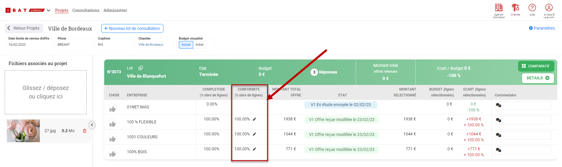Click 100 % FLEXIBLE status 'Offre reçue modifiée'
This screenshot has width=562, height=167.
(342, 120)
